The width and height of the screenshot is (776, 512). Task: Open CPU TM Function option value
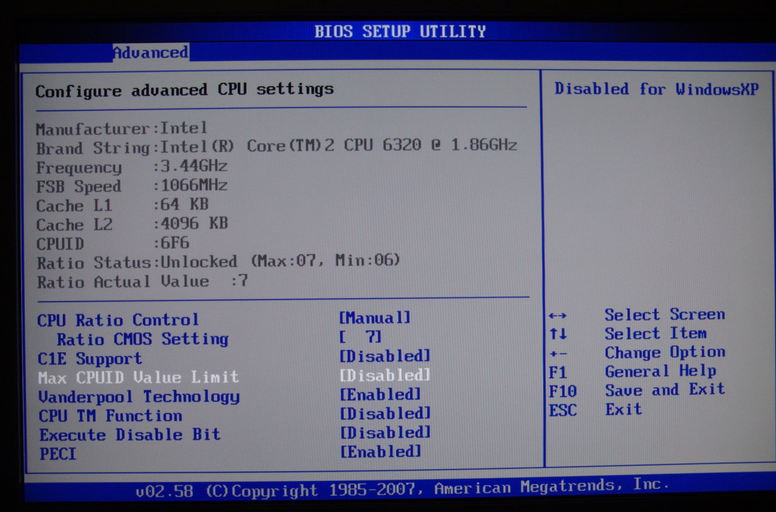click(385, 413)
